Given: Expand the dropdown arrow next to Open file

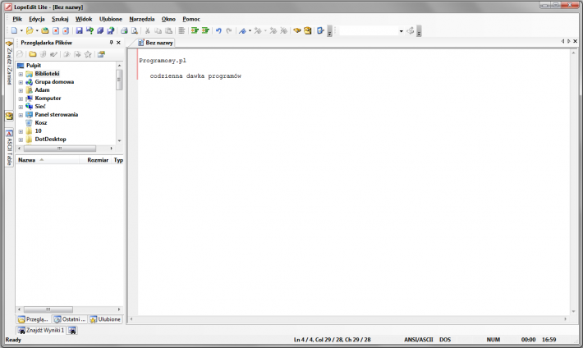Looking at the screenshot, I should [37, 31].
